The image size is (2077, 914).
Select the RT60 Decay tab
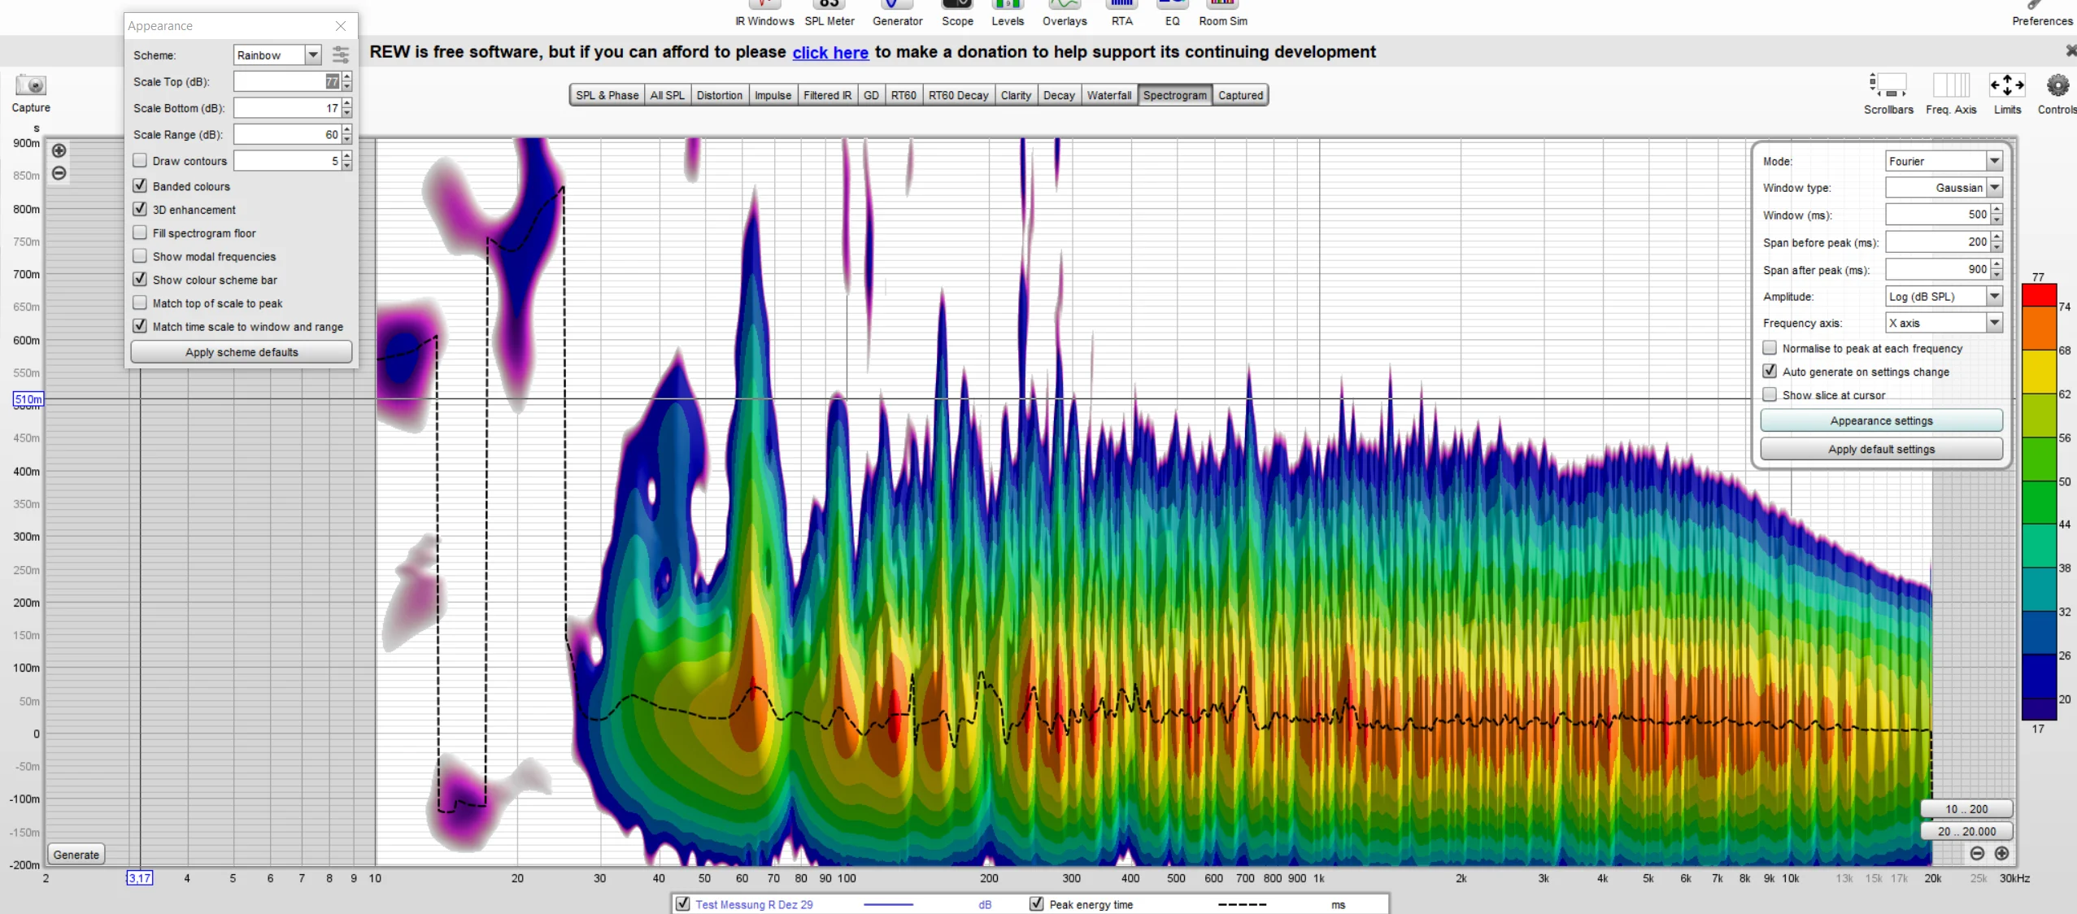coord(958,95)
